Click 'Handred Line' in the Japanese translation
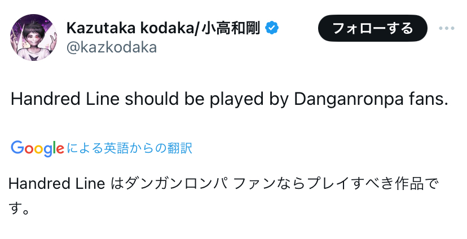 (56, 184)
